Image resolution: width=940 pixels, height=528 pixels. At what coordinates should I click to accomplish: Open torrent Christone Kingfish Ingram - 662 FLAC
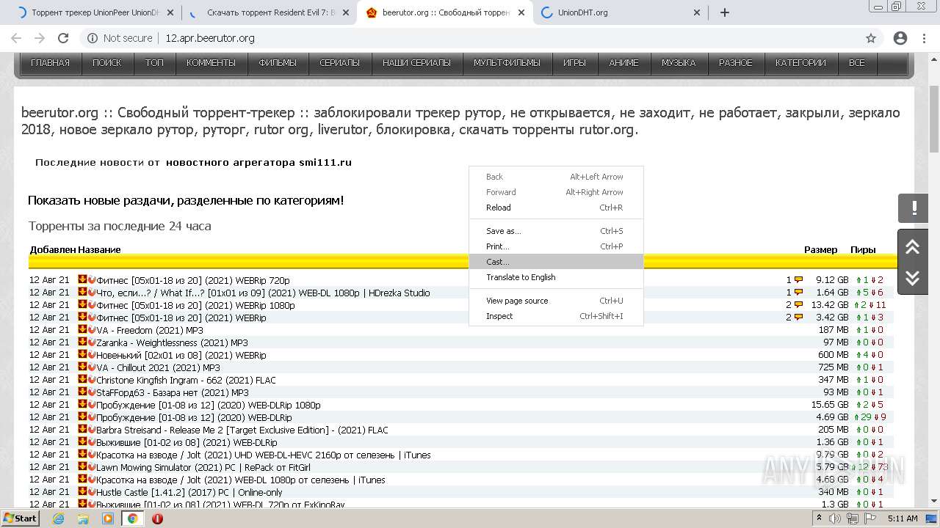(187, 380)
